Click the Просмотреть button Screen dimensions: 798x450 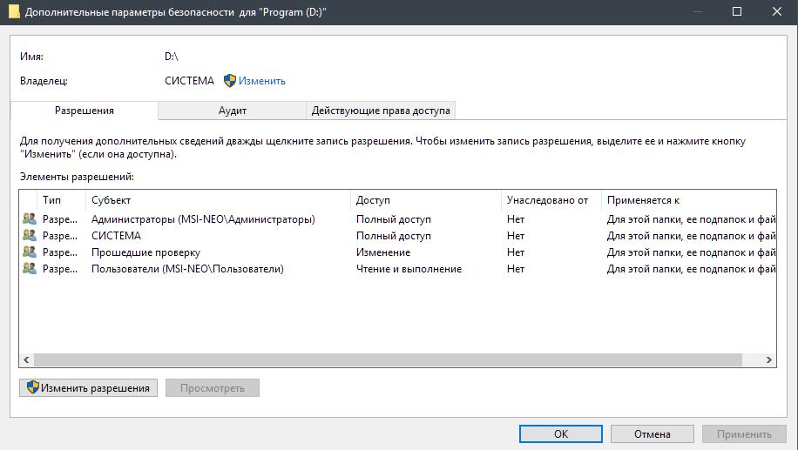pyautogui.click(x=213, y=388)
